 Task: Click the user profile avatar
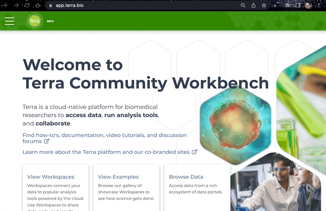308,6
